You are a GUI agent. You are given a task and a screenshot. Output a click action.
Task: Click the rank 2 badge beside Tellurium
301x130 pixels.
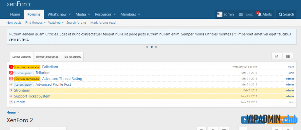(x=11, y=73)
